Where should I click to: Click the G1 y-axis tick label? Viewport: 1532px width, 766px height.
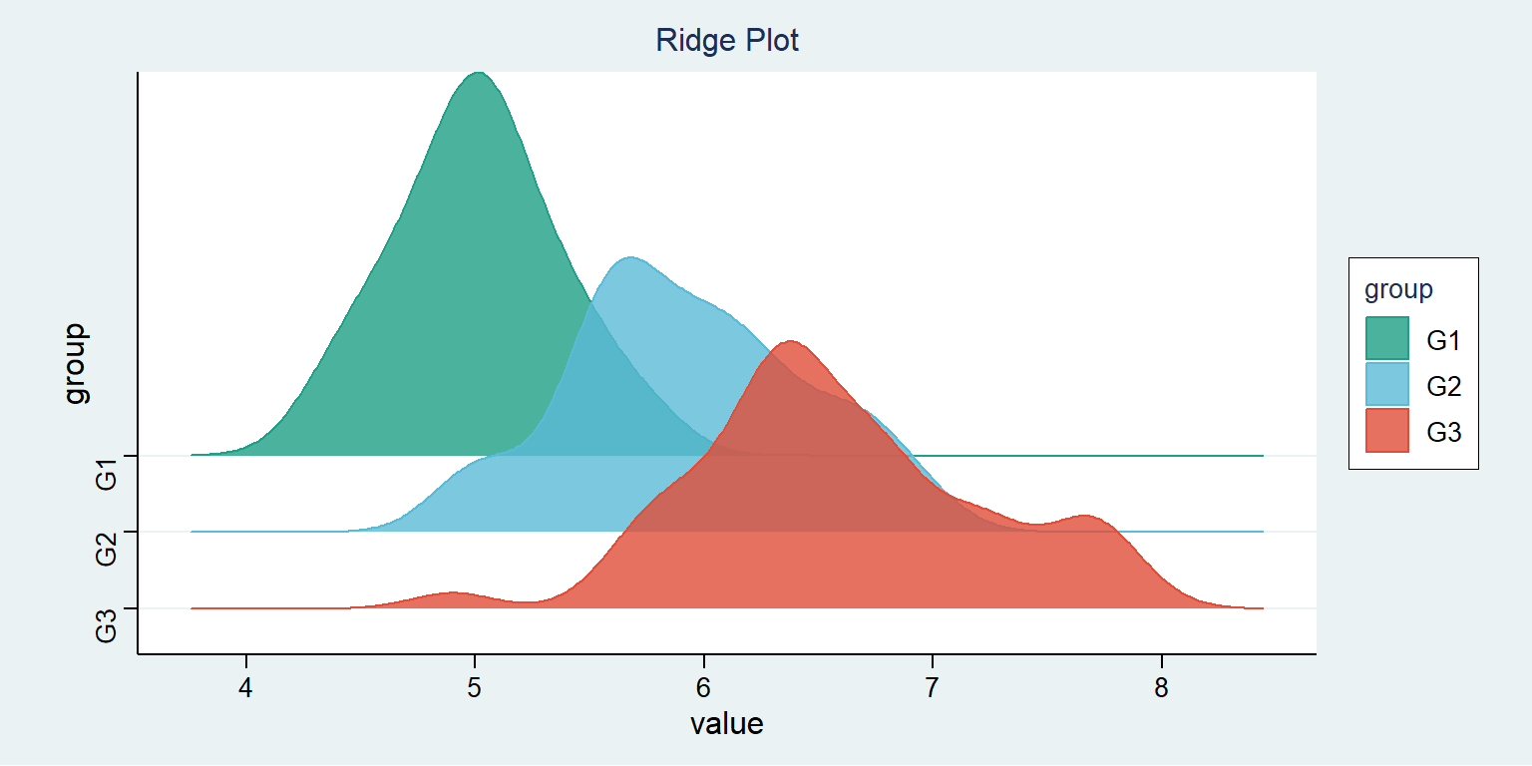tap(107, 475)
